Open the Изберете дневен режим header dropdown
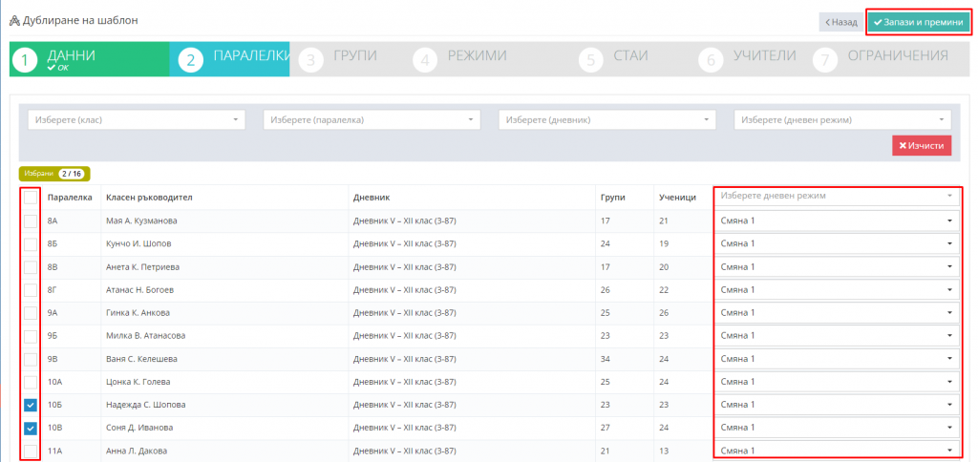The width and height of the screenshot is (978, 462). tap(837, 196)
